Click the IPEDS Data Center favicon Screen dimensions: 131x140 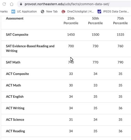[99, 11]
